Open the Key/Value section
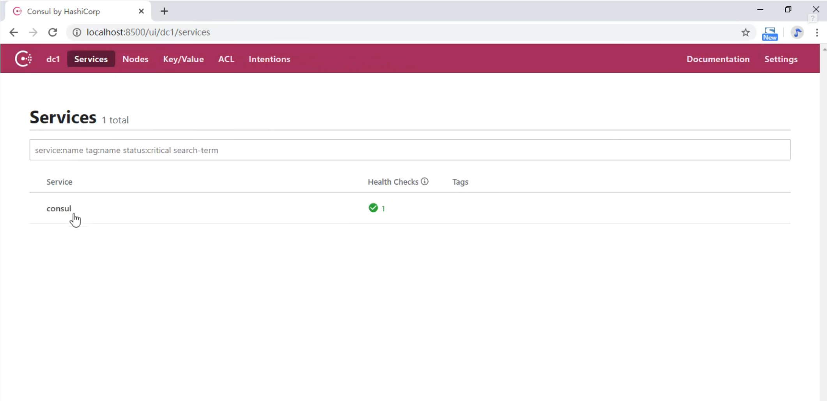 tap(183, 59)
